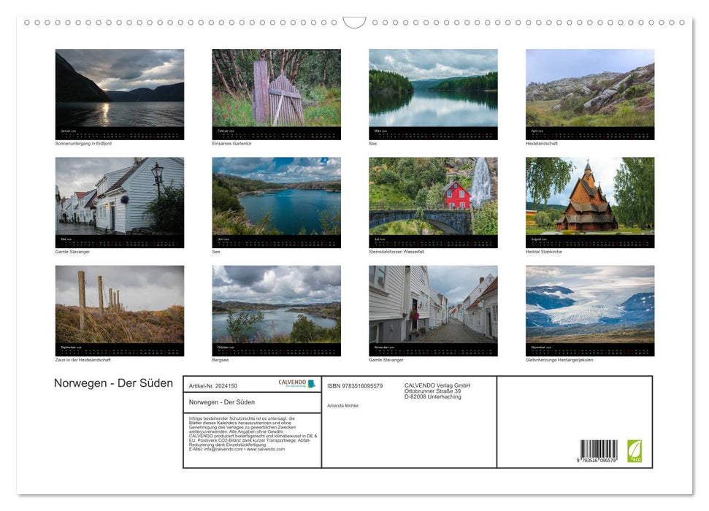Click the blue CALVENDO bookmark icon
Screen dimensions: 709x511
[x=313, y=383]
